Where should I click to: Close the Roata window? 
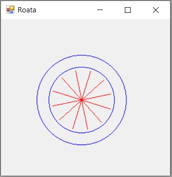click(x=156, y=10)
